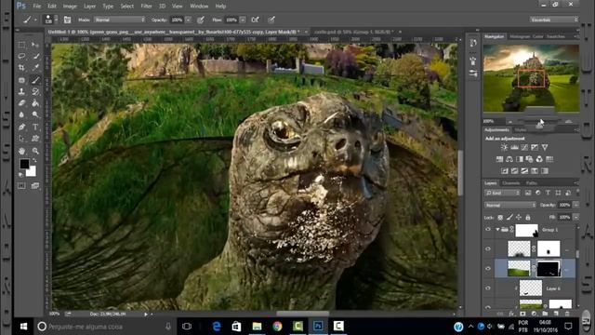Create a new group from Layers panel
Image resolution: width=595 pixels, height=335 pixels.
point(545,314)
